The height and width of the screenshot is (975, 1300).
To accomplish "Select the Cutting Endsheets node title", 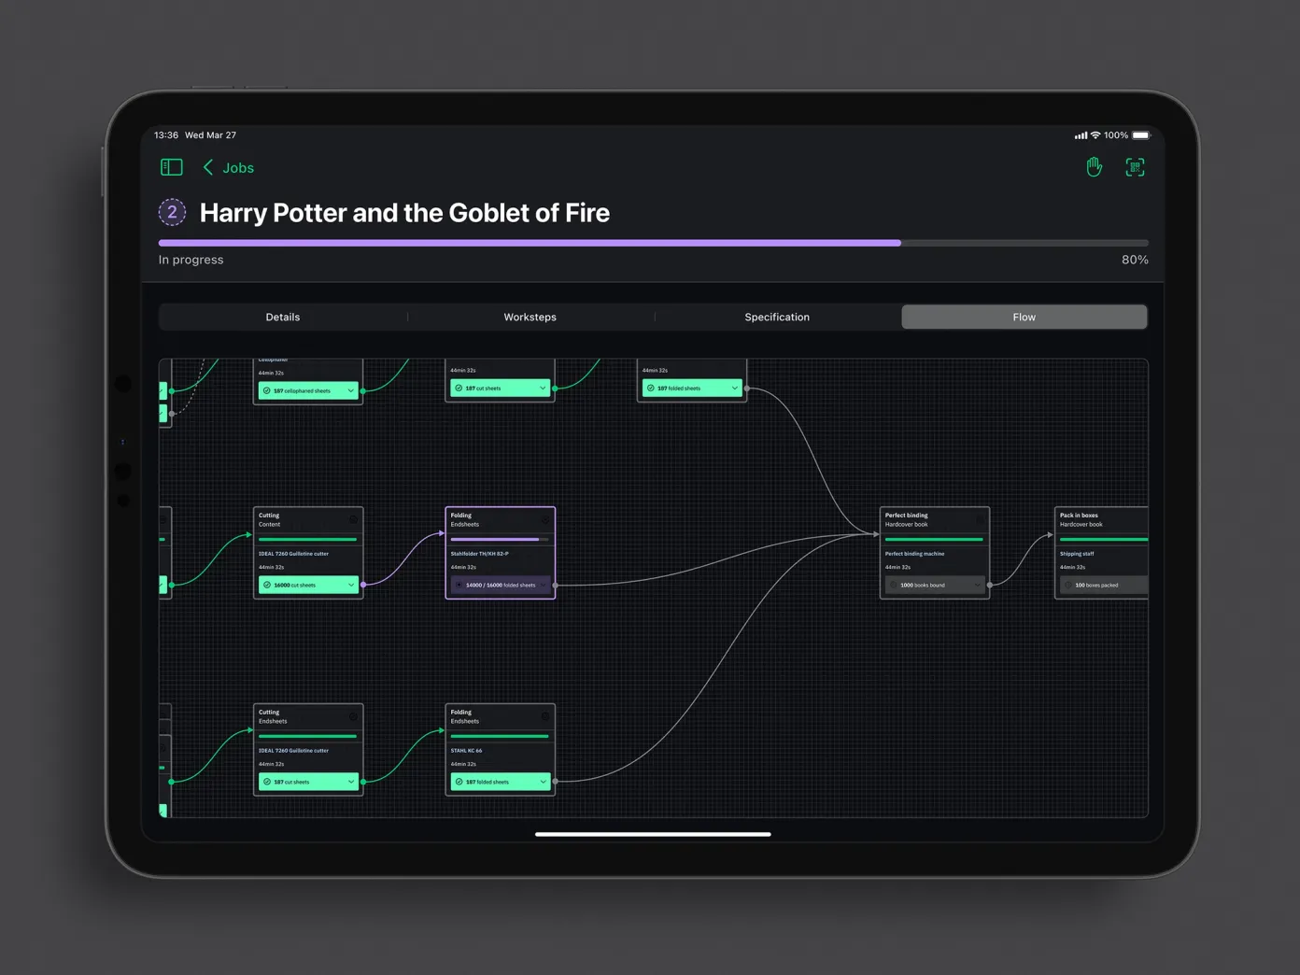I will [269, 713].
